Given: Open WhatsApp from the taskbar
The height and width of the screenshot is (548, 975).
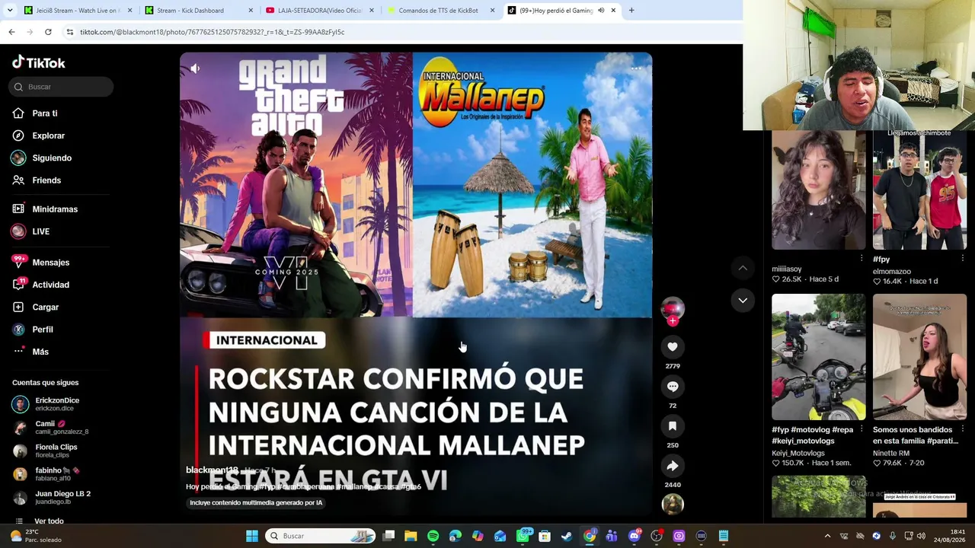Looking at the screenshot, I should point(523,536).
